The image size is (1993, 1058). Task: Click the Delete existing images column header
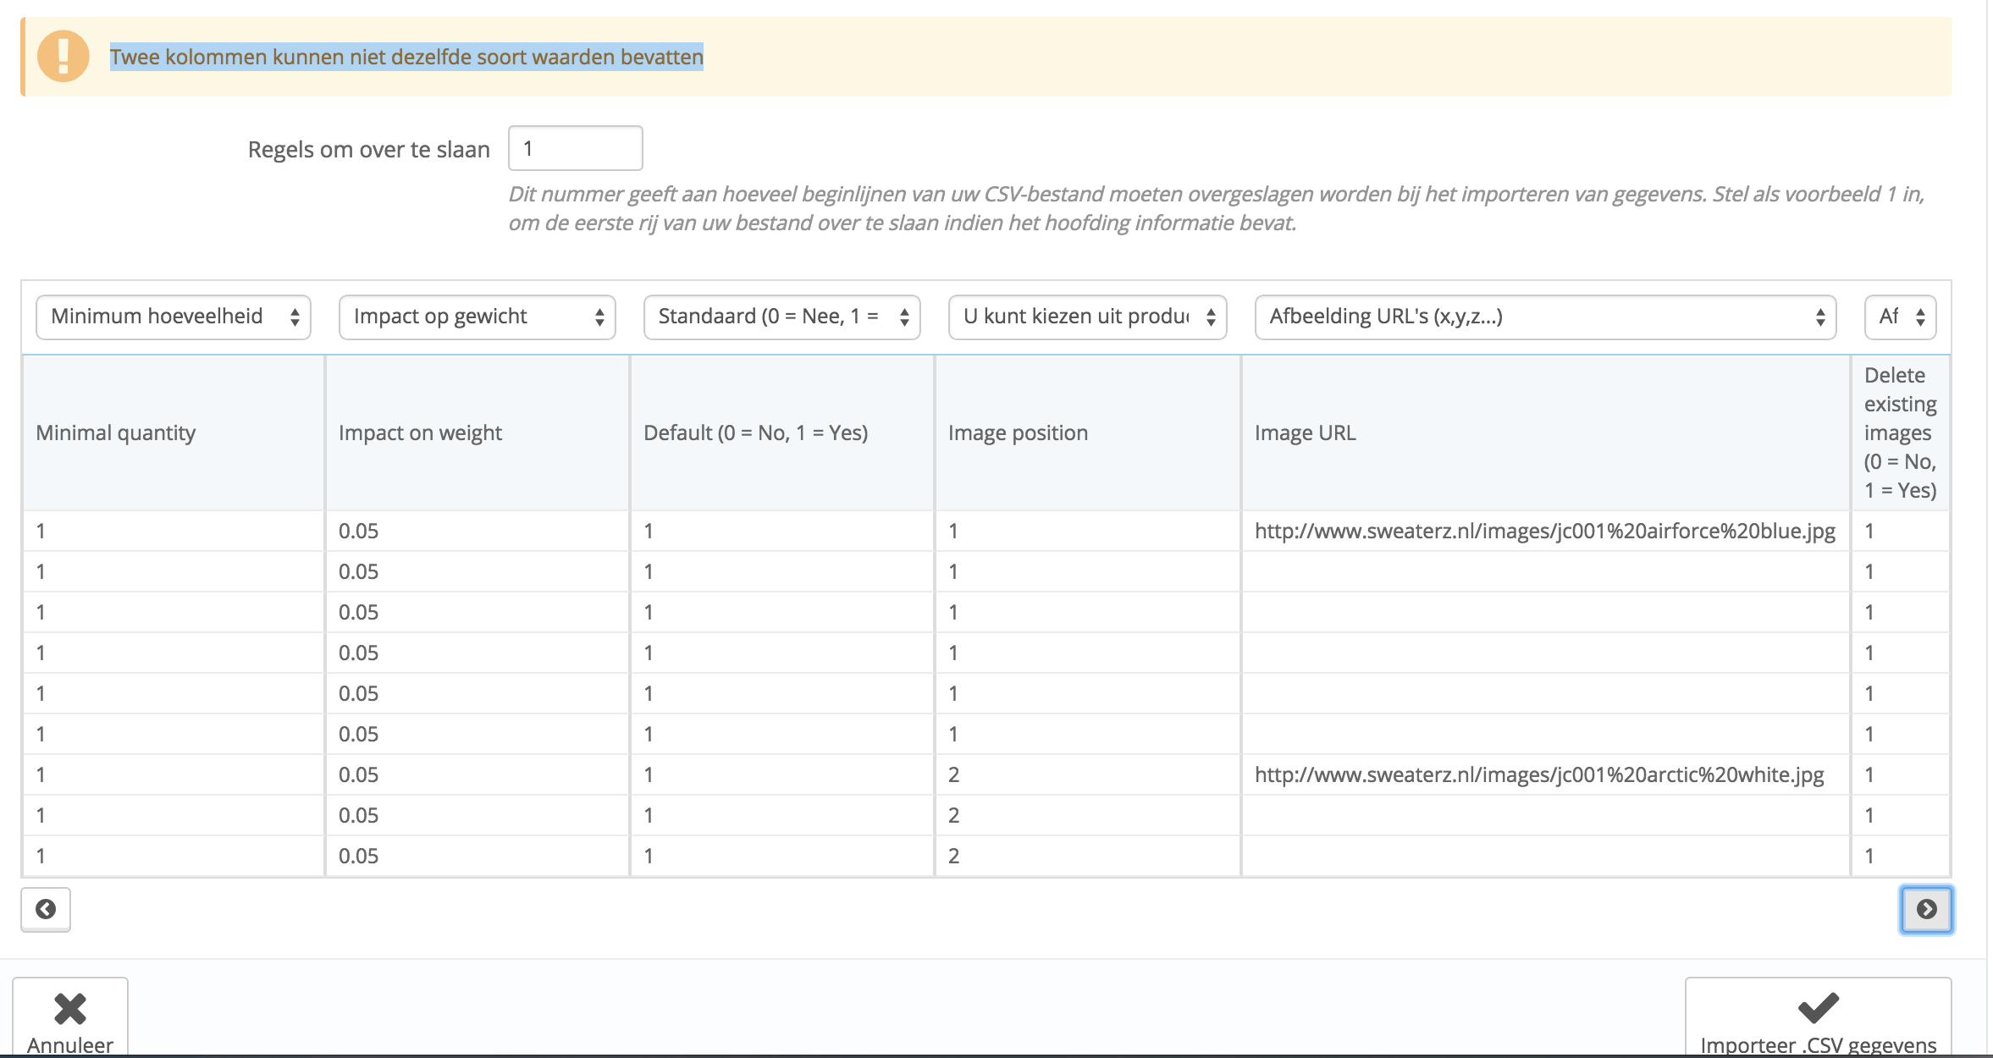click(x=1899, y=433)
